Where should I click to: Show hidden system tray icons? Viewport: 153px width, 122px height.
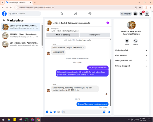tap(129, 120)
